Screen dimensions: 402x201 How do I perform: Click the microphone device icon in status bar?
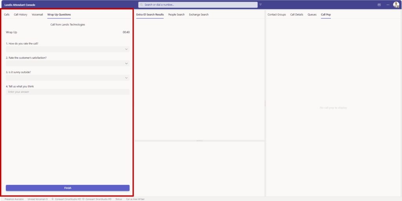[x=53, y=199]
